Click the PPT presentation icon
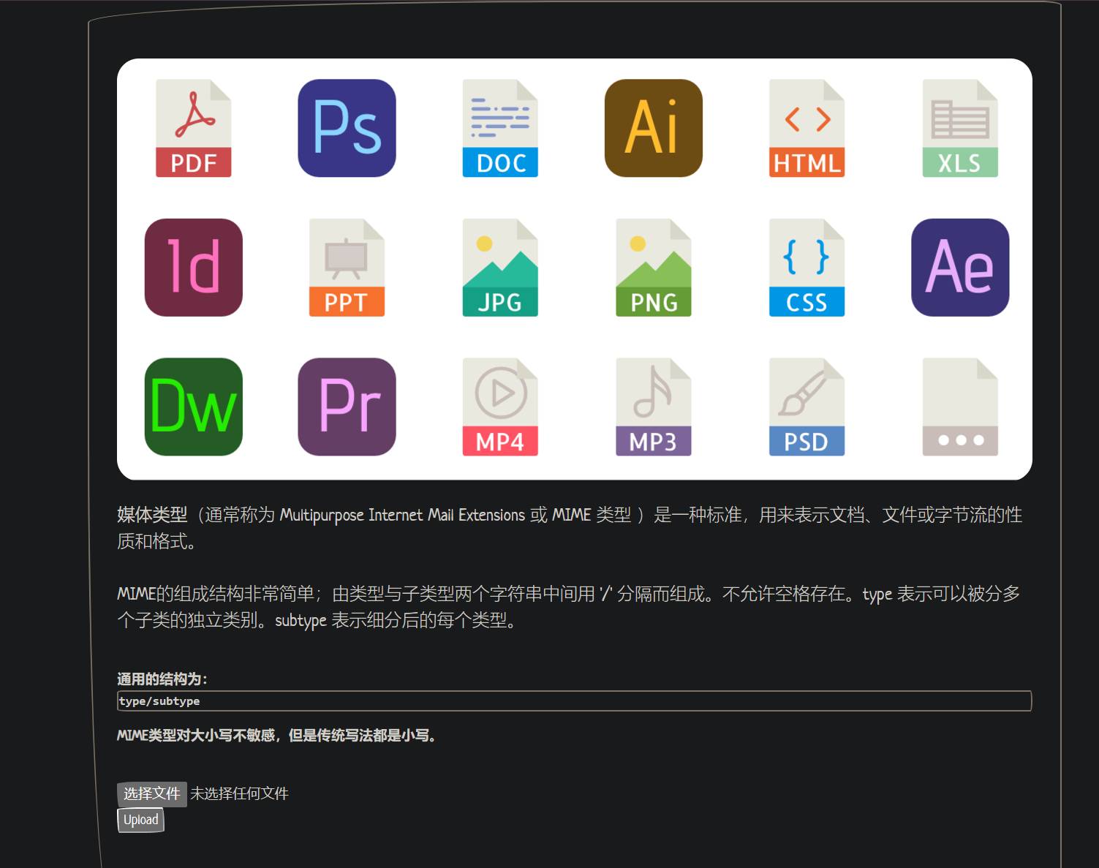The height and width of the screenshot is (868, 1099). click(347, 268)
